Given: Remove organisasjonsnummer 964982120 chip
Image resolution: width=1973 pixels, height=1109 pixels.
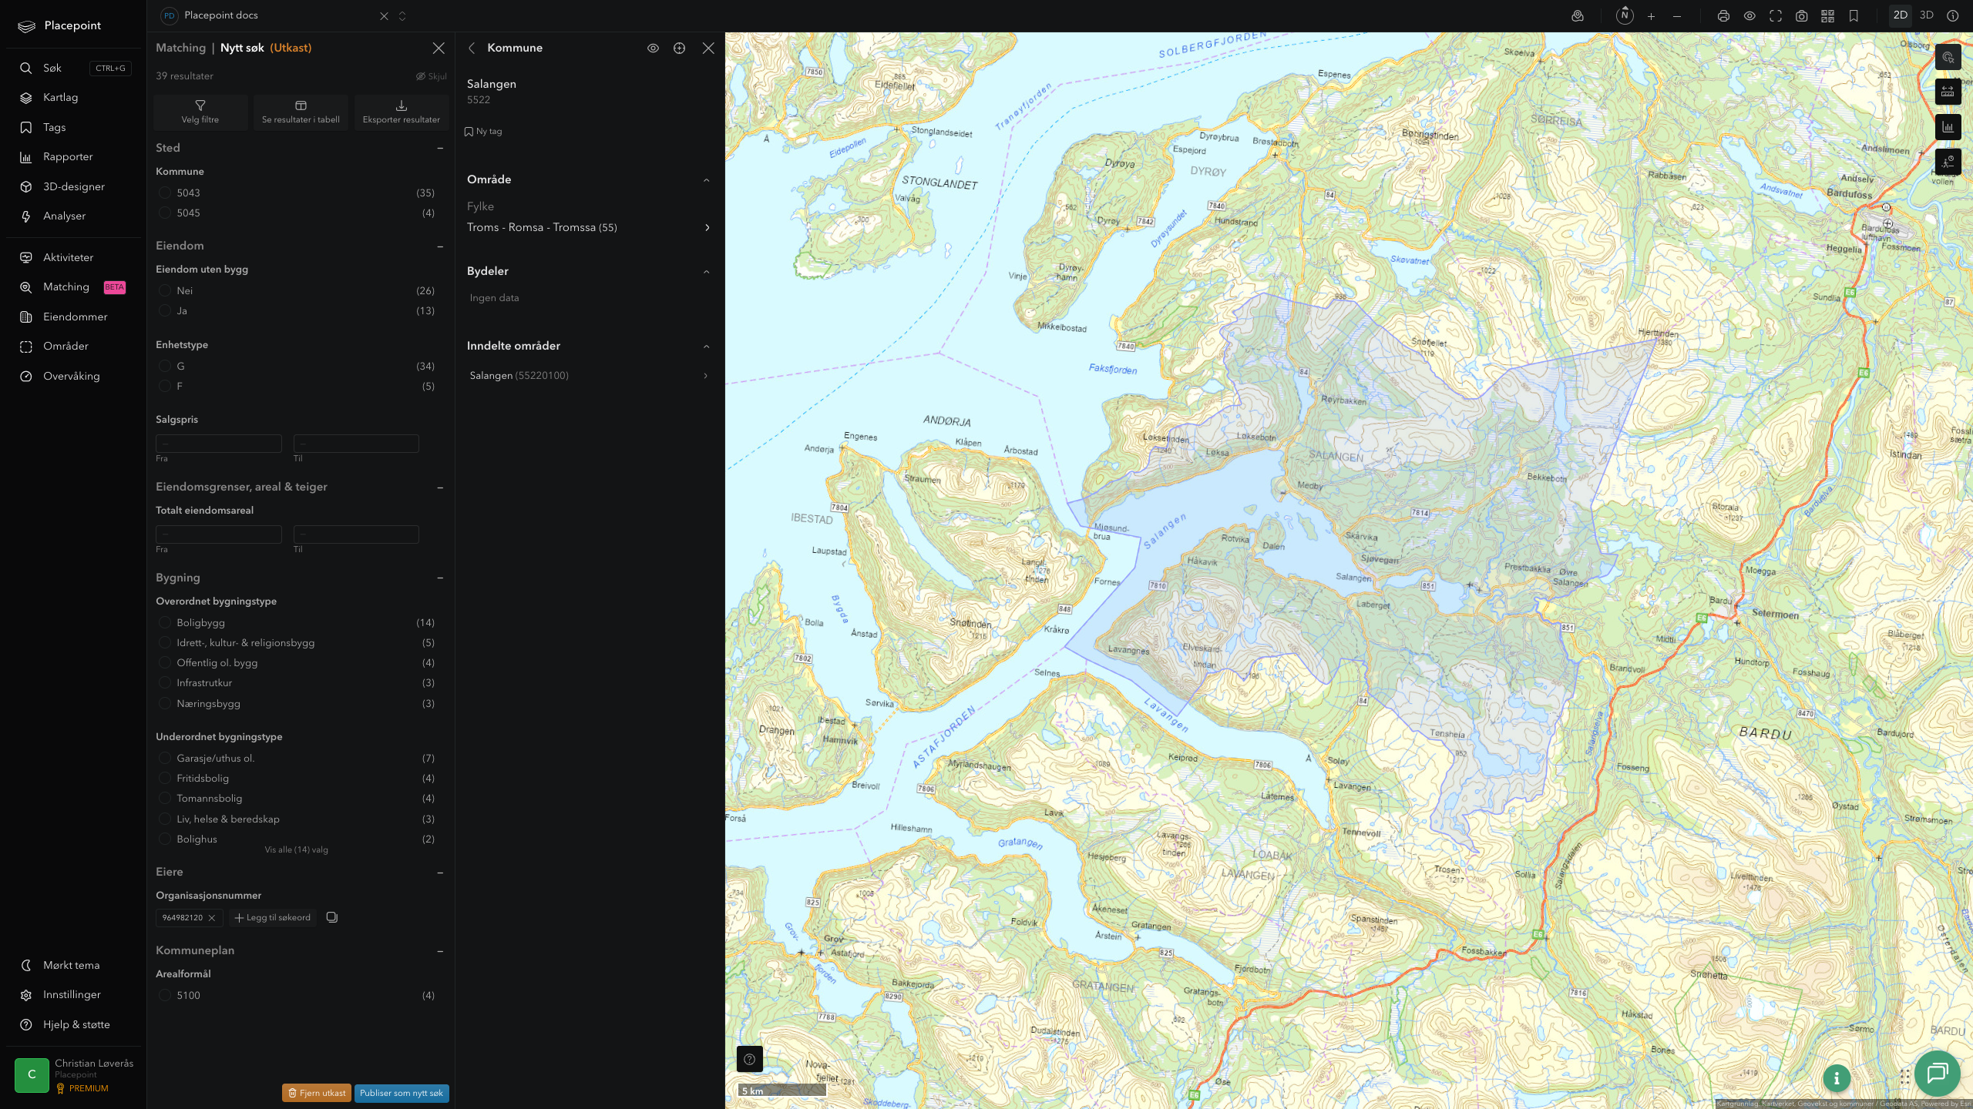Looking at the screenshot, I should 212,918.
